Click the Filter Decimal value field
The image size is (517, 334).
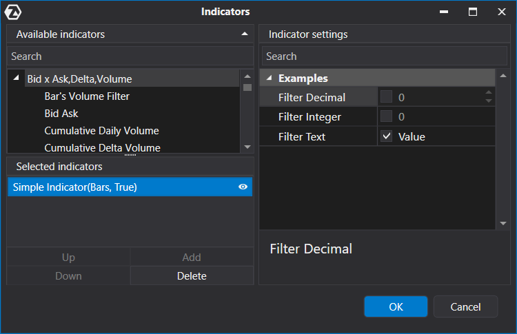coord(440,97)
